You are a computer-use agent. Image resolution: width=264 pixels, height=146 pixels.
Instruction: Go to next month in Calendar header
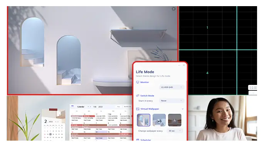pyautogui.click(x=91, y=107)
